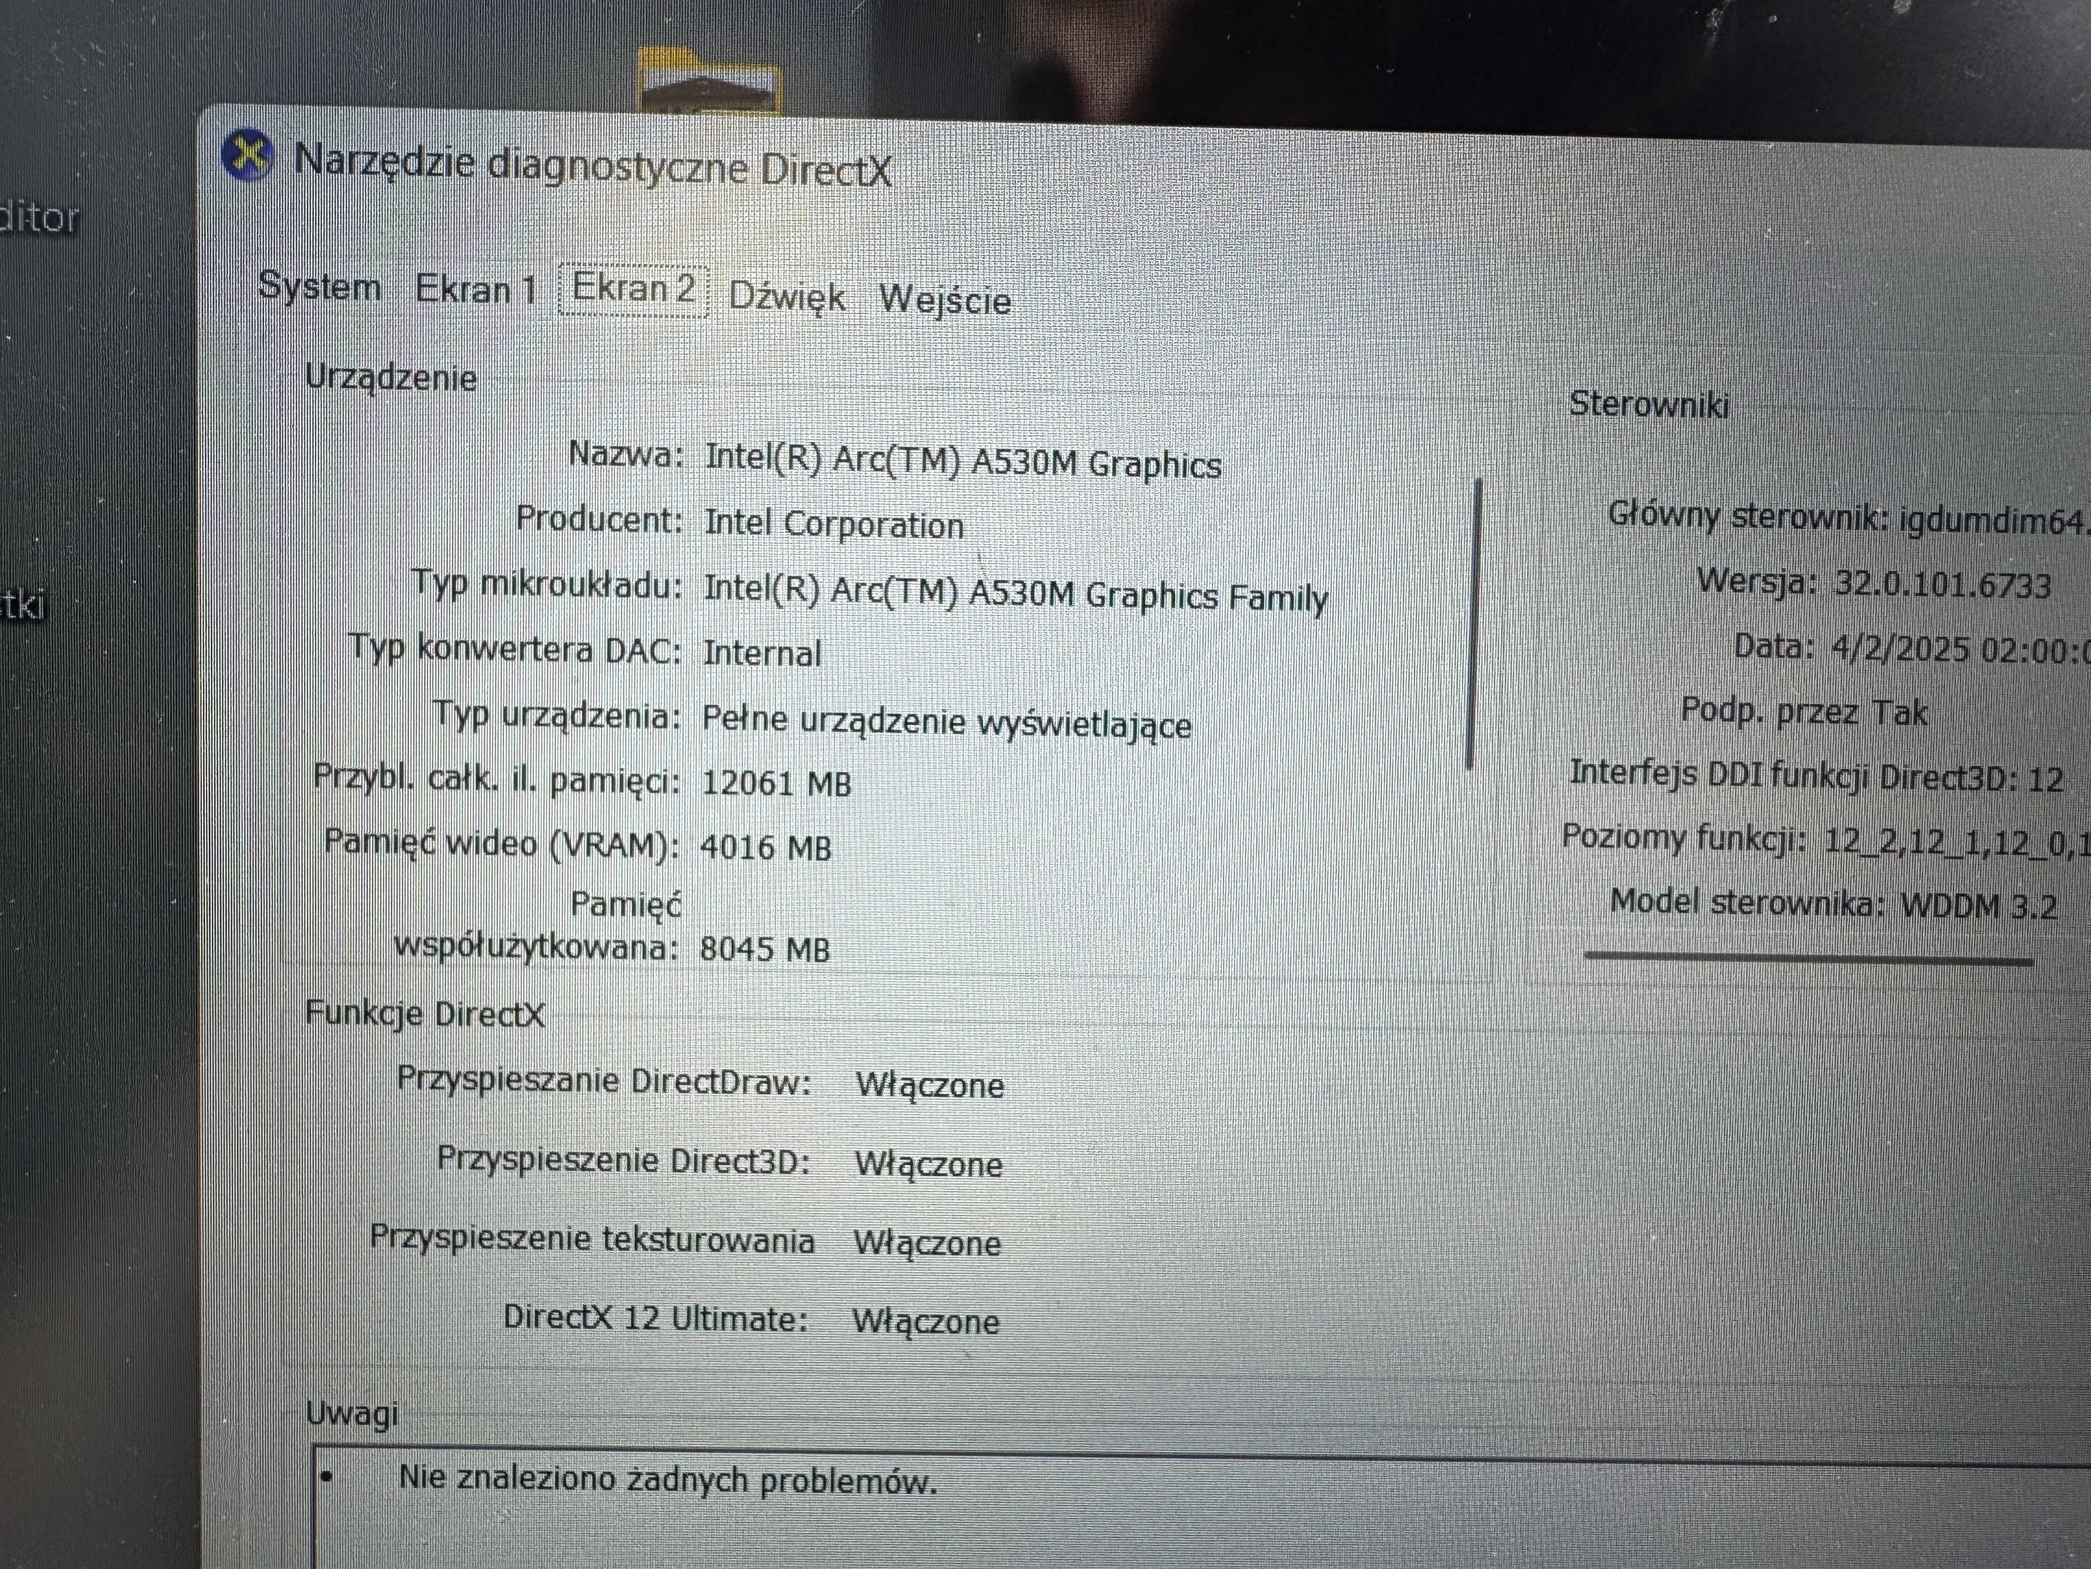This screenshot has width=2091, height=1569.
Task: Click the total memory value 12061 MB
Action: (x=776, y=783)
